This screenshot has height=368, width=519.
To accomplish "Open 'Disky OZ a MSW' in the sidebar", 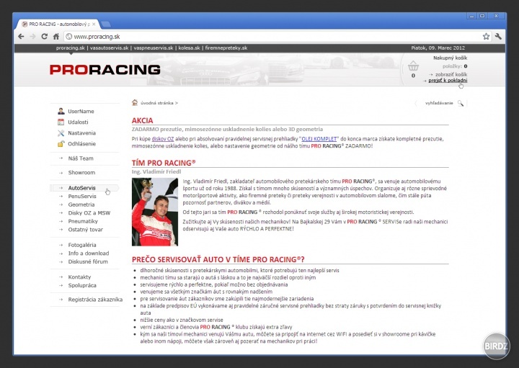I will [x=89, y=213].
